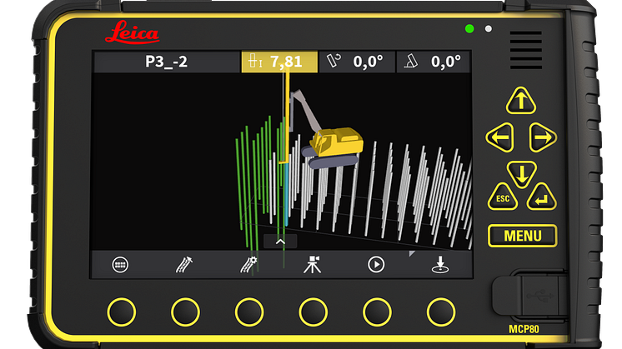622x349 pixels.
Task: Select the highlighted depth value 7,81
Action: (x=279, y=62)
